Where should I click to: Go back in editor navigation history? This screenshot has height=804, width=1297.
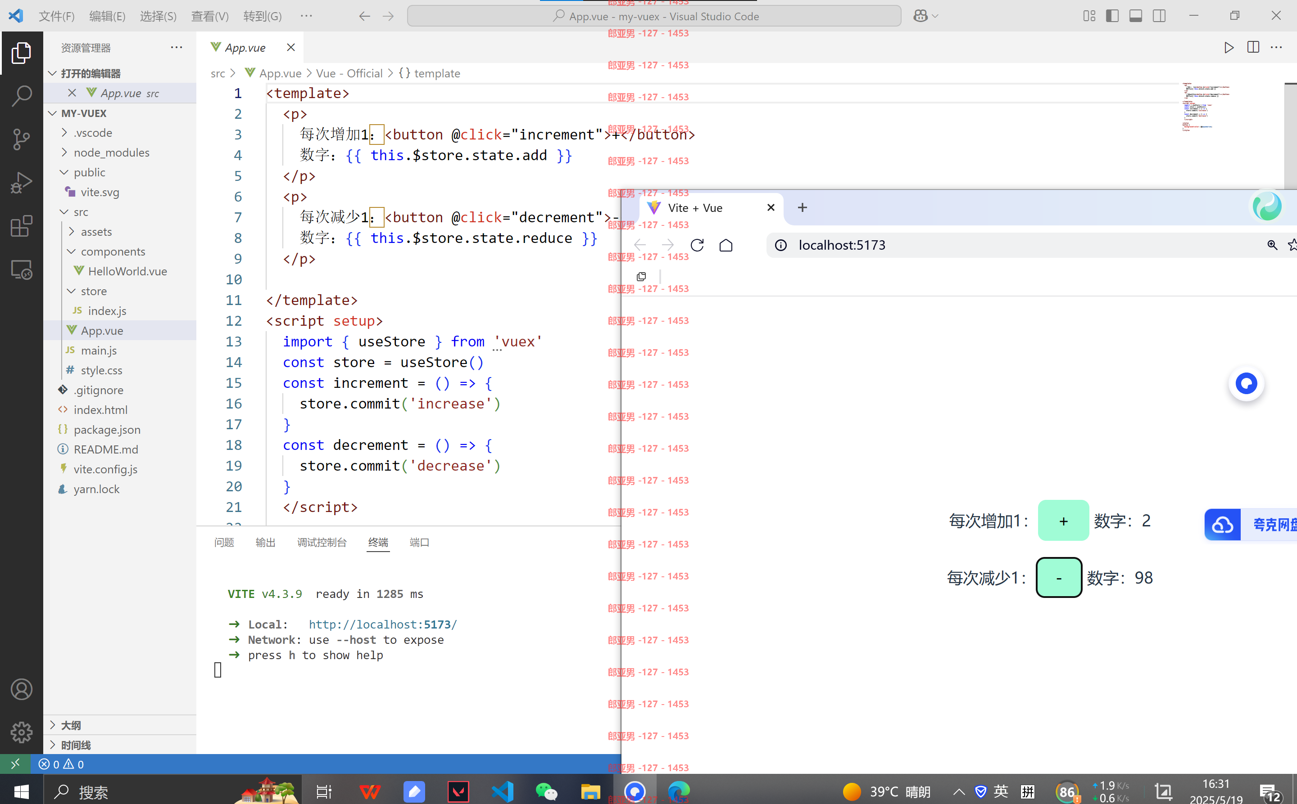tap(365, 16)
